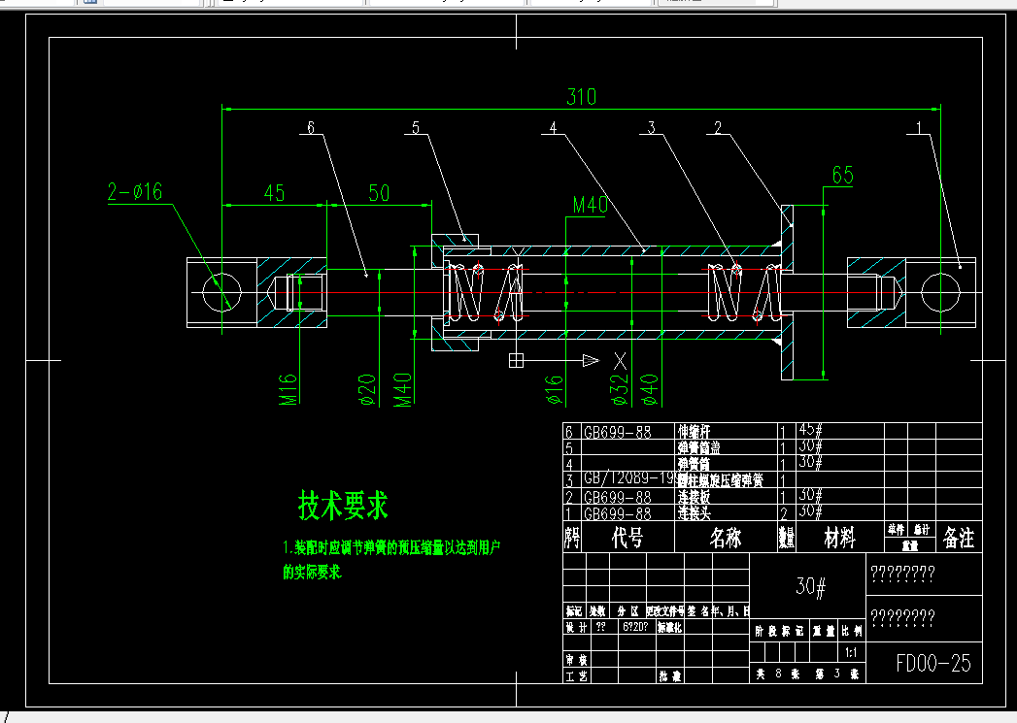Click the 备注 column header
This screenshot has height=723, width=1017.
click(x=959, y=538)
